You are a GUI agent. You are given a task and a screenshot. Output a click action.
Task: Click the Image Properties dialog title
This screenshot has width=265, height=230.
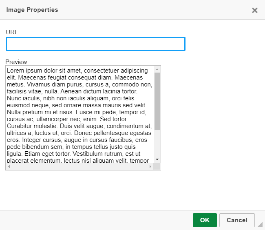[32, 10]
